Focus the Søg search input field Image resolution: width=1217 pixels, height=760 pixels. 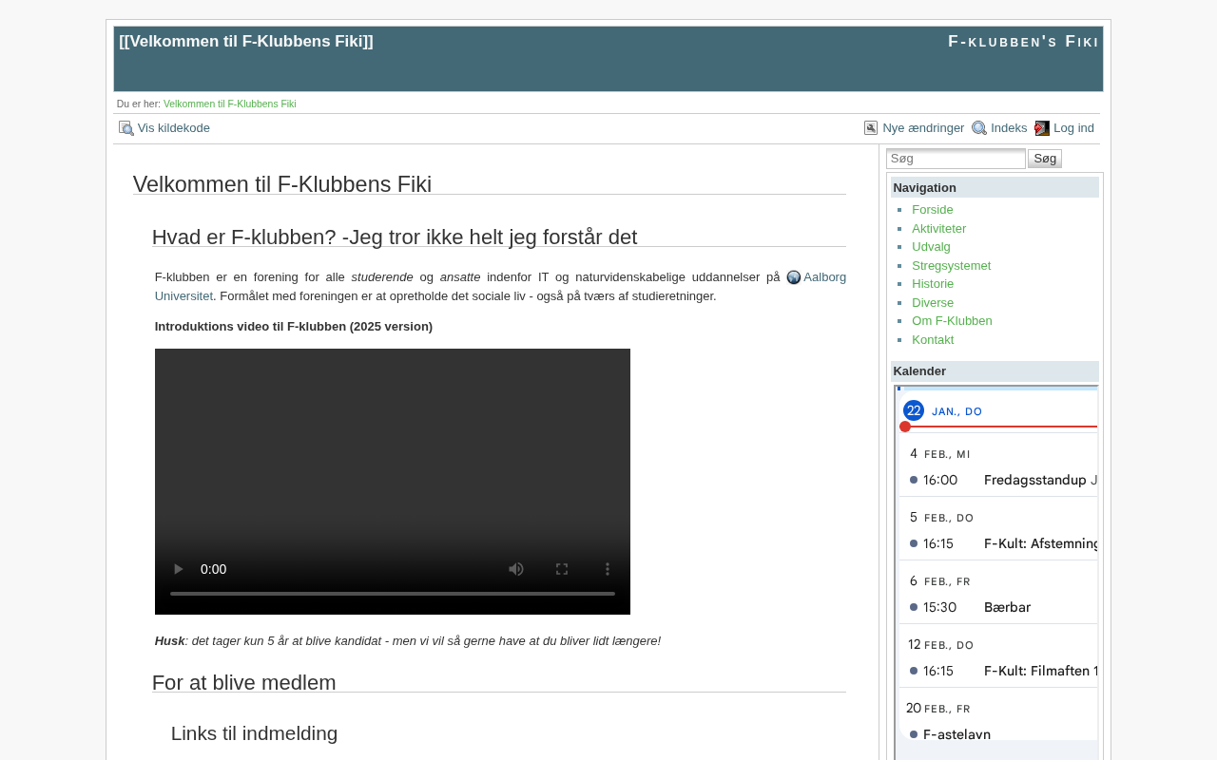tap(956, 159)
